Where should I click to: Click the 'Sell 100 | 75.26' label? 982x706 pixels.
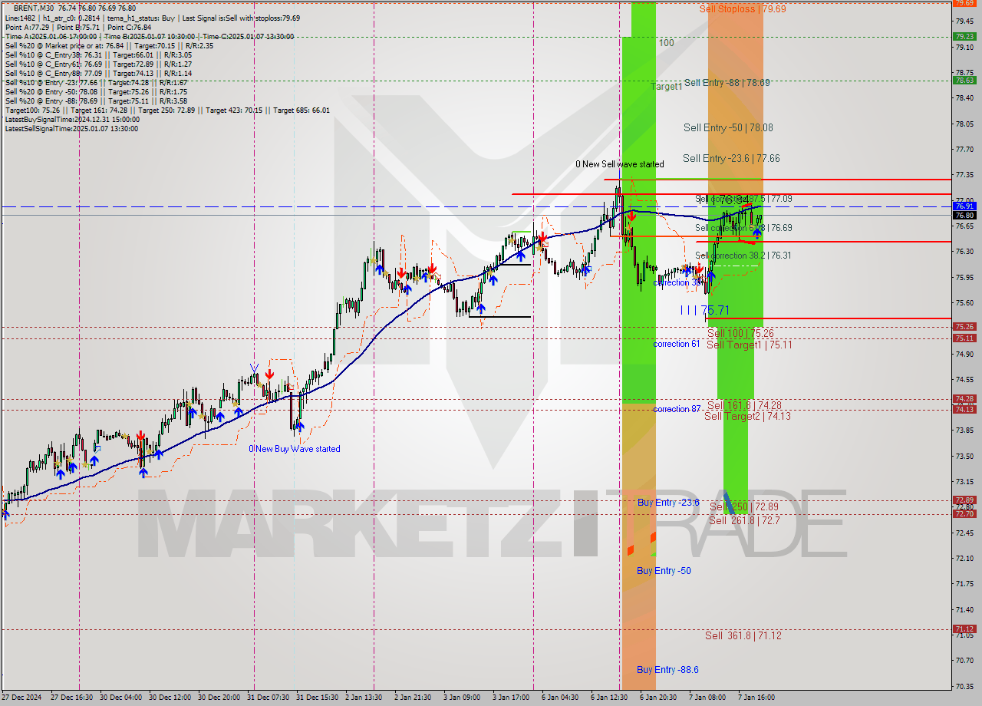tap(740, 334)
